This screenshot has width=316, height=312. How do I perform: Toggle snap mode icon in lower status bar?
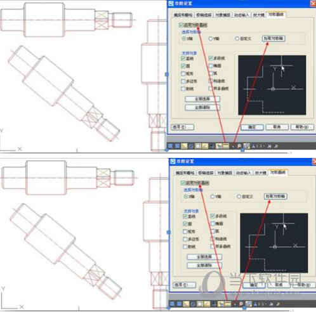(172, 304)
